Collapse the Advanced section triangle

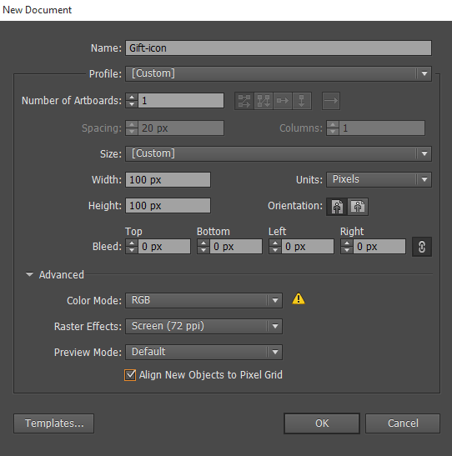click(29, 274)
